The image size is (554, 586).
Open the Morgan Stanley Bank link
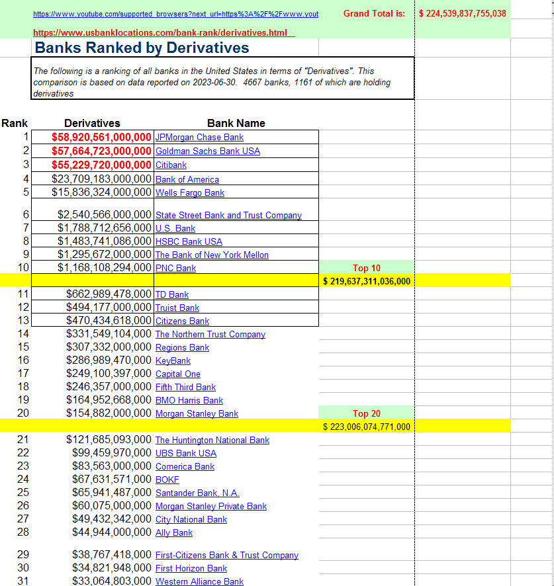tap(197, 414)
